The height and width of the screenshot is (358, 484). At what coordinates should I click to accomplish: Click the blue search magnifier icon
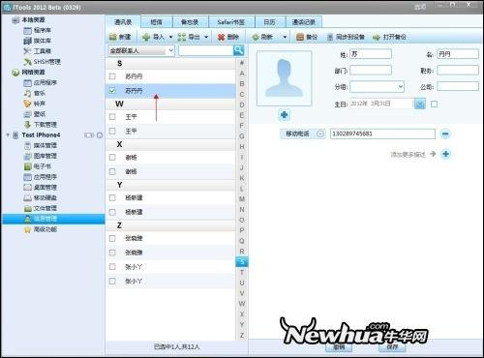pos(238,50)
